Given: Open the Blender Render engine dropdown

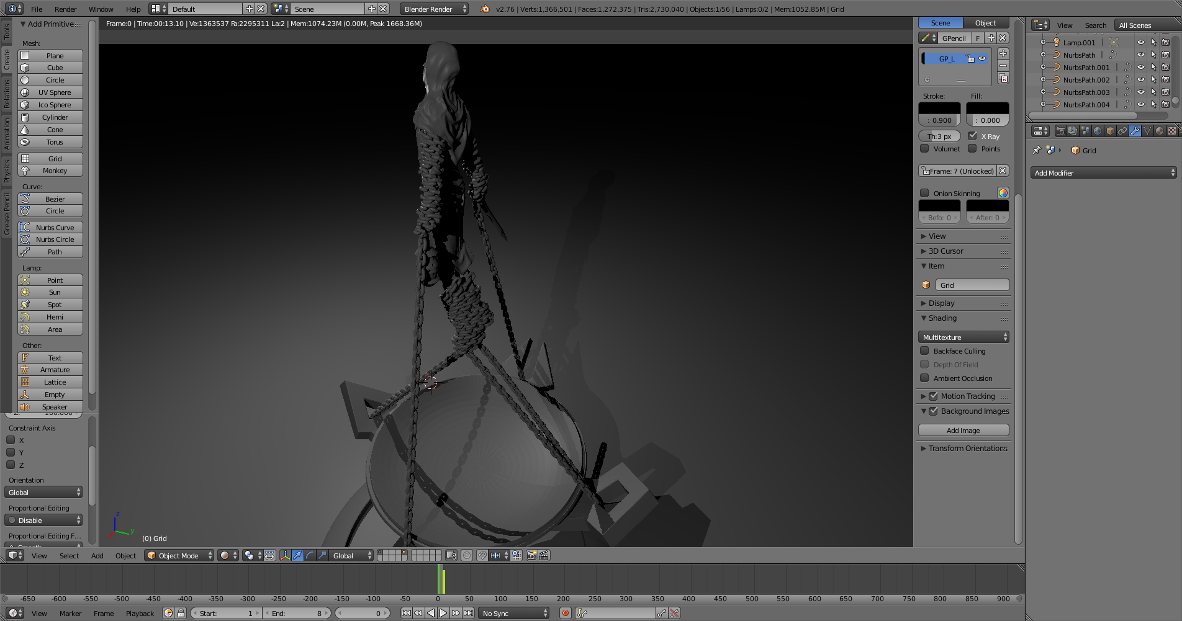Looking at the screenshot, I should 434,9.
